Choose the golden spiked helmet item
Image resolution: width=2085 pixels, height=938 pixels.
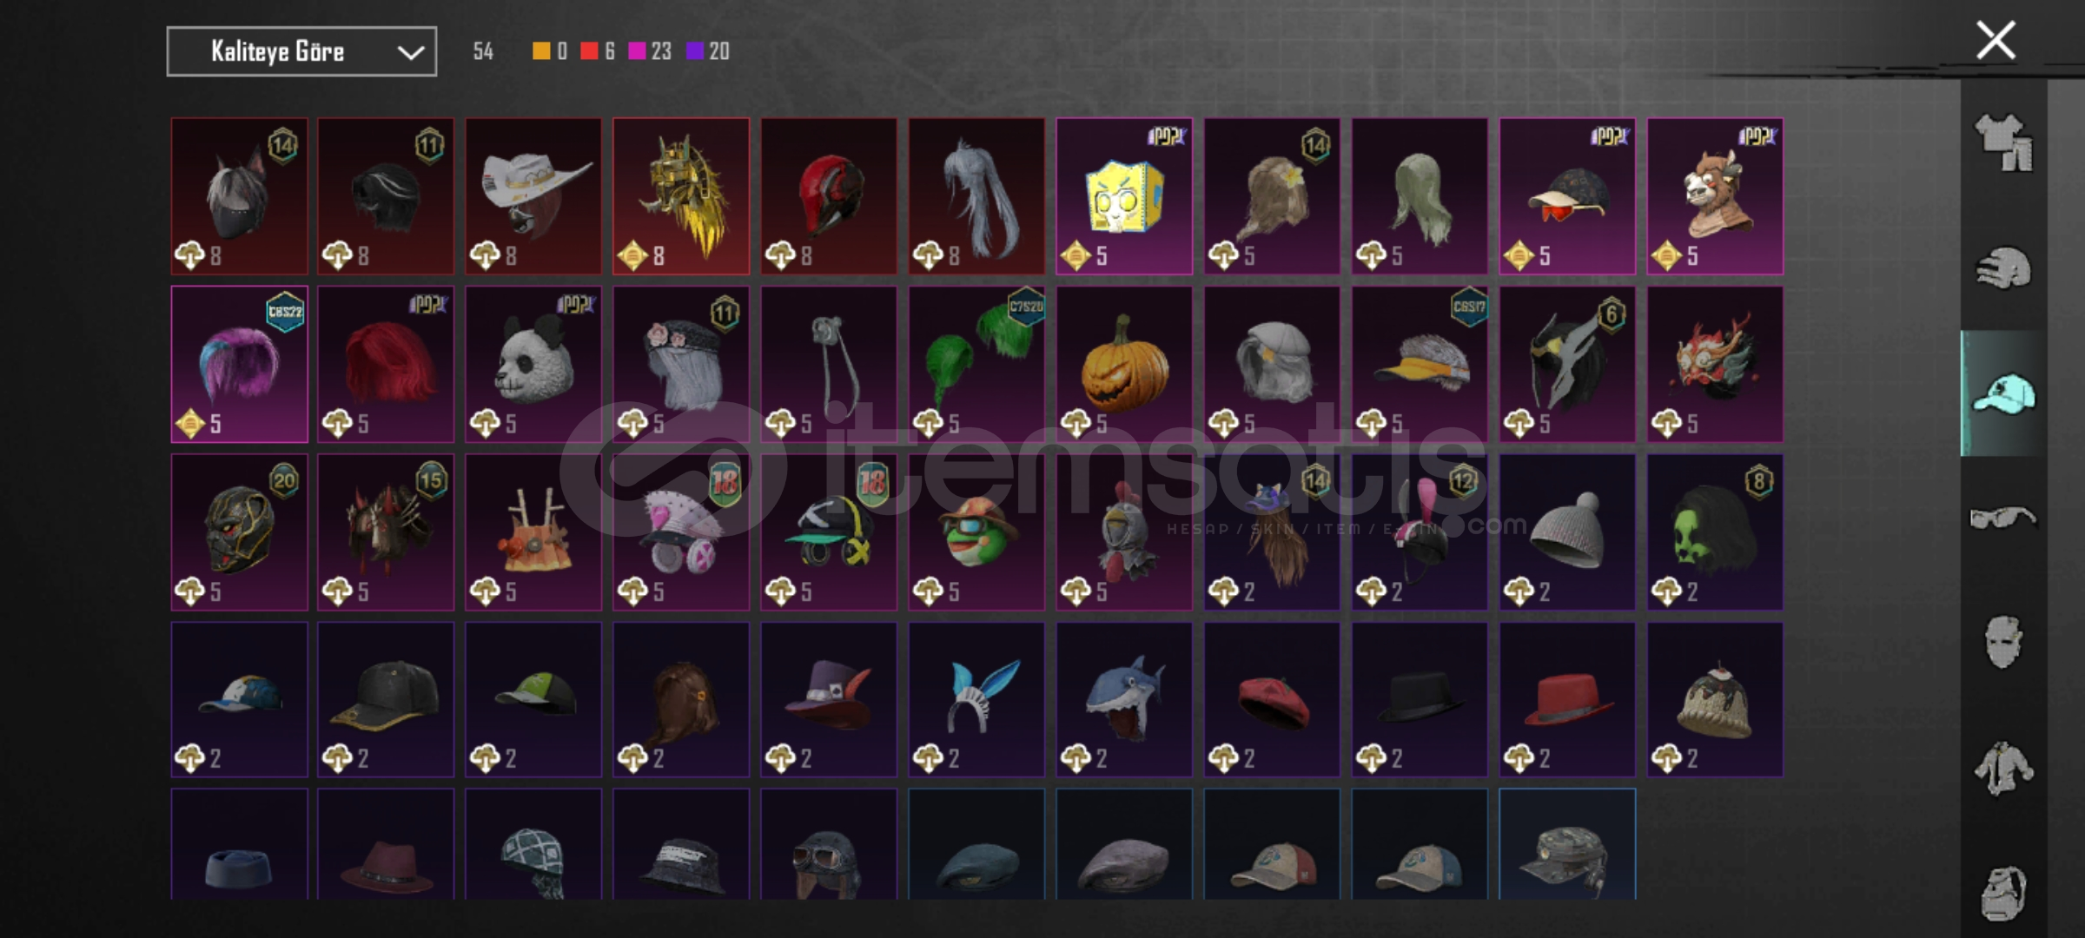point(681,196)
